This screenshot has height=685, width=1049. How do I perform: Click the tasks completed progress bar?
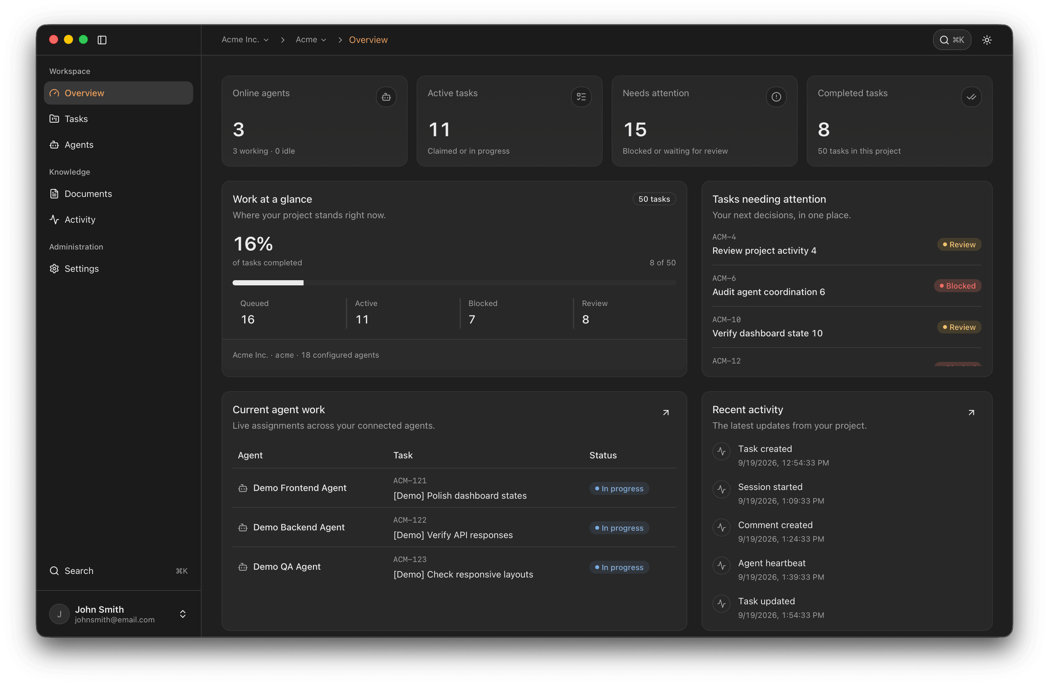point(454,283)
